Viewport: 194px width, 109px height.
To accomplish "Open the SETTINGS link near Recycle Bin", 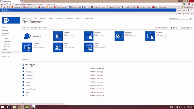I will [x=175, y=28].
